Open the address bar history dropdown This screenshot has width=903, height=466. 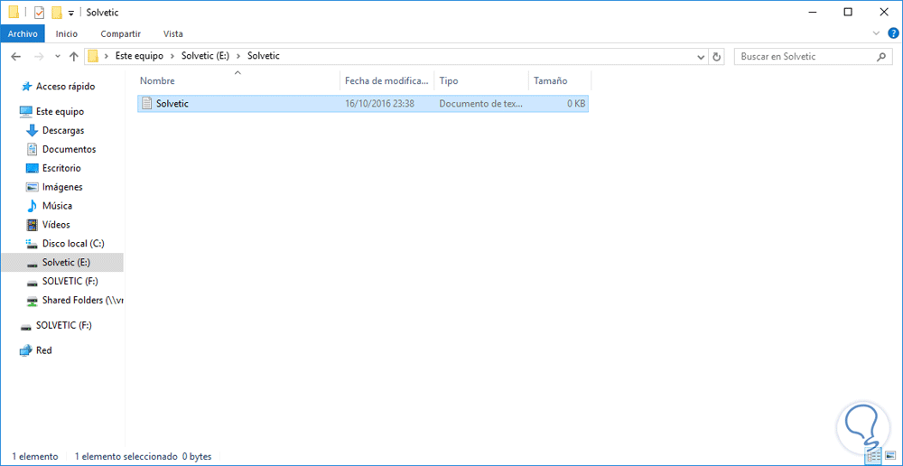click(701, 57)
